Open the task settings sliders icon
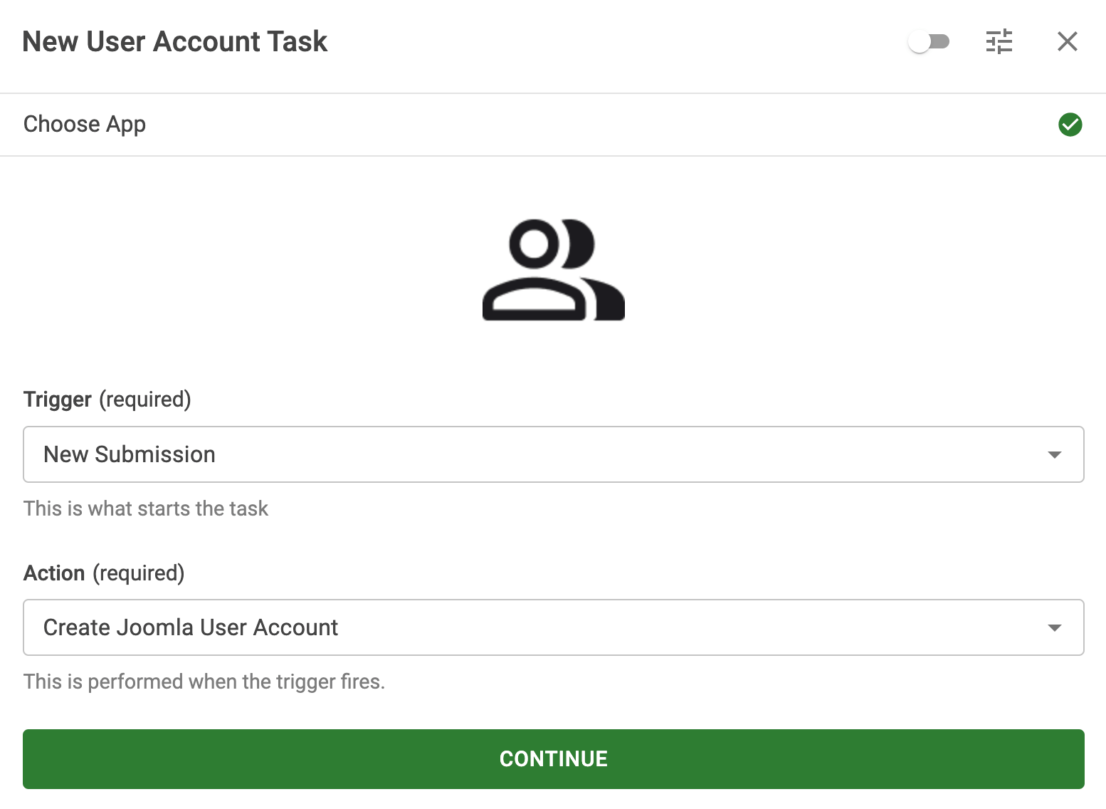 (x=999, y=41)
